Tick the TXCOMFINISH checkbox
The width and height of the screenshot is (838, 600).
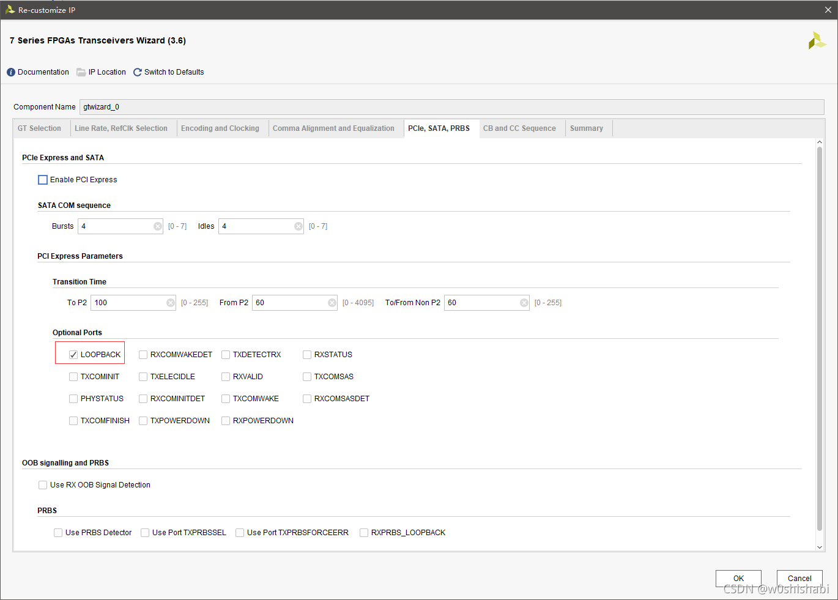click(73, 421)
